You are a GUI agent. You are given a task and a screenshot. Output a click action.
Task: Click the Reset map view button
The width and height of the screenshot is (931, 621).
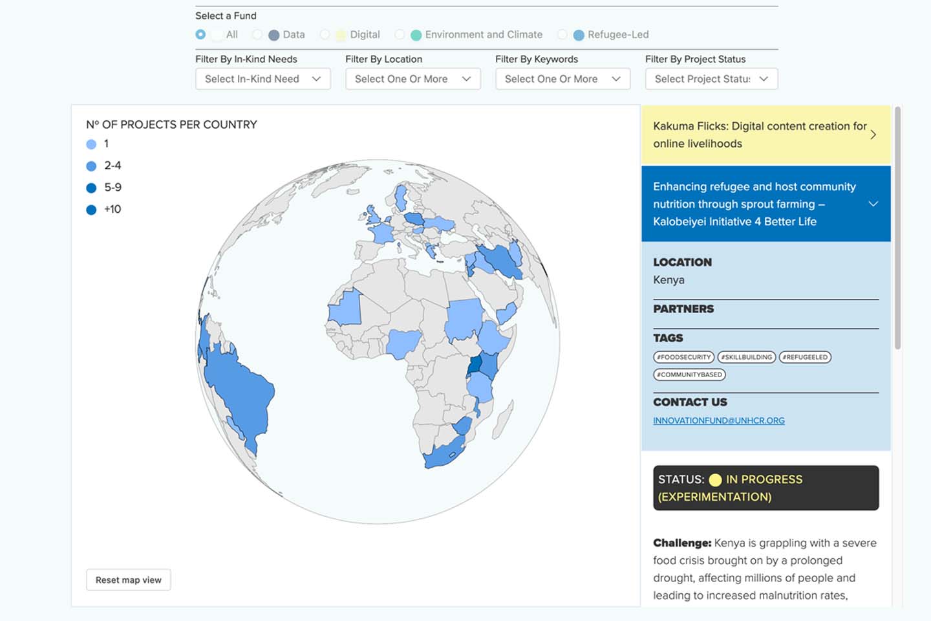129,580
